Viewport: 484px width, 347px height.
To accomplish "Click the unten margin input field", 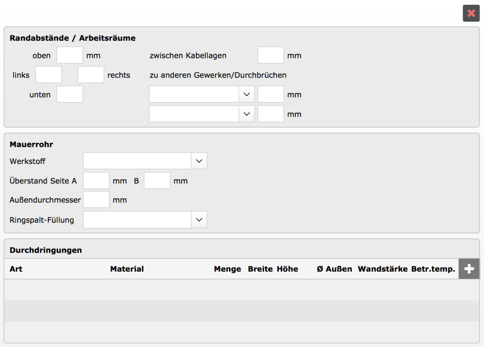I will tap(70, 94).
